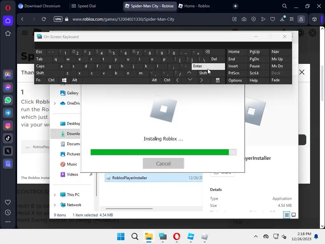Toggle the Fn key on On-Screen Keyboard

tap(41, 80)
